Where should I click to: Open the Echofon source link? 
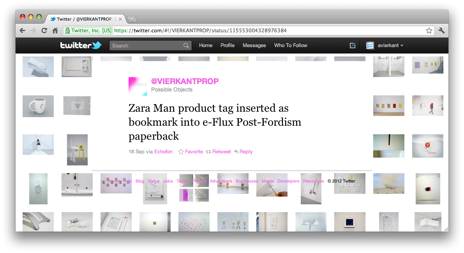coord(163,152)
